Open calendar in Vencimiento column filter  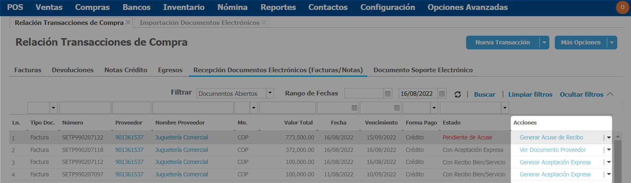(397, 108)
